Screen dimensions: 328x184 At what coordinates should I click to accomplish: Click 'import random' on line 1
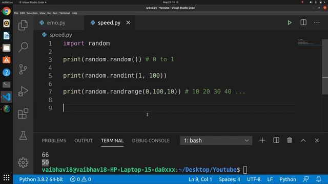87,43
